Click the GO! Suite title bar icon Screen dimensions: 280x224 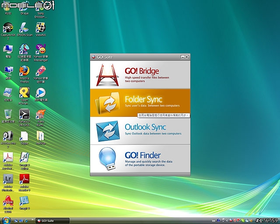93,57
